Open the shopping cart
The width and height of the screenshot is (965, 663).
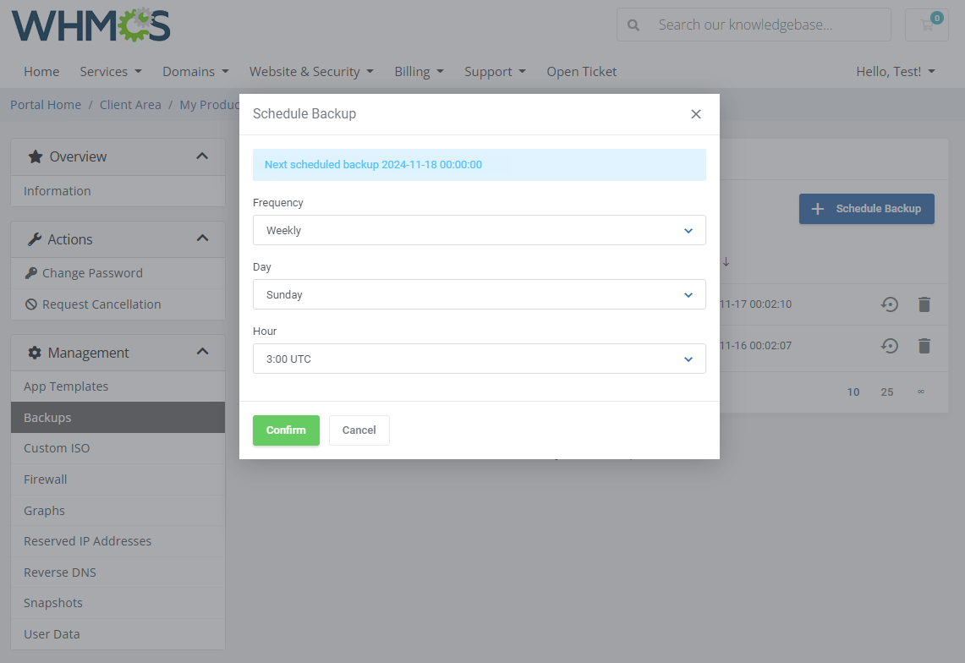tap(927, 25)
